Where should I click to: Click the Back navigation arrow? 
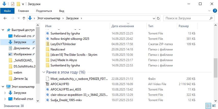(x=5, y=18)
